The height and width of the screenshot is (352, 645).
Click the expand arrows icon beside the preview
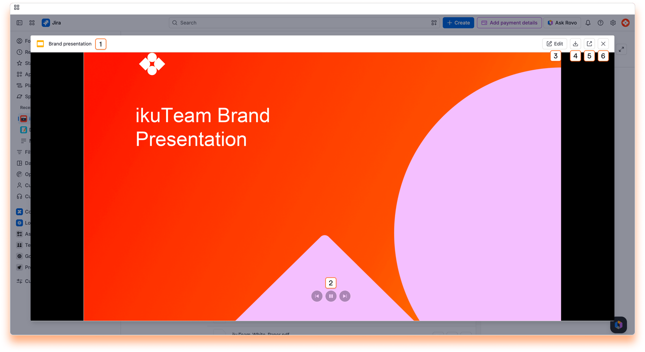tap(621, 49)
